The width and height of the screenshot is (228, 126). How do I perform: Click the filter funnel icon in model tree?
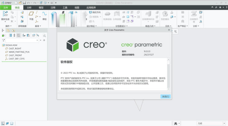point(3,40)
